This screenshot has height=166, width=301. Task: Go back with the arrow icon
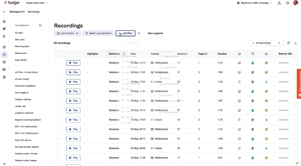[4, 12]
